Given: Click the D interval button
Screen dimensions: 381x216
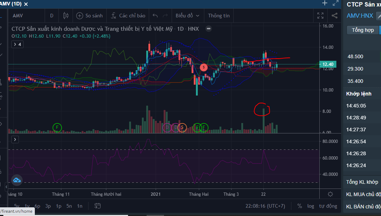Looking at the screenshot, I should [x=52, y=16].
